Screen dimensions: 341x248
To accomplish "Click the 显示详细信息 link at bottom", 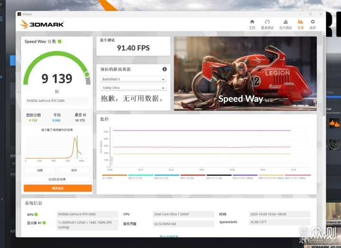I will pyautogui.click(x=169, y=236).
